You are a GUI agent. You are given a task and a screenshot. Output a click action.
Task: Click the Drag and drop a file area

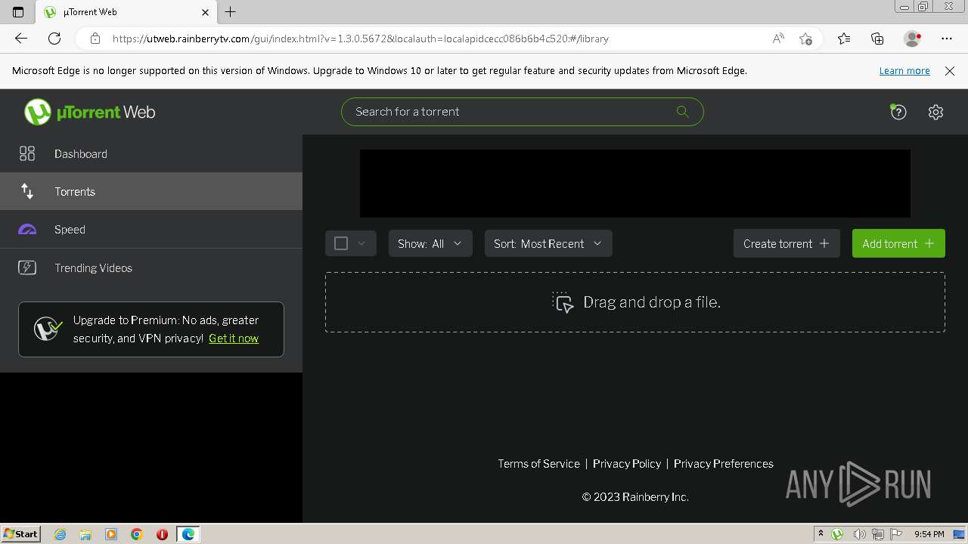click(x=635, y=302)
